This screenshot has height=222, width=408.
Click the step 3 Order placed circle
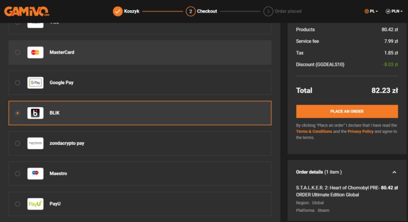coord(268,11)
